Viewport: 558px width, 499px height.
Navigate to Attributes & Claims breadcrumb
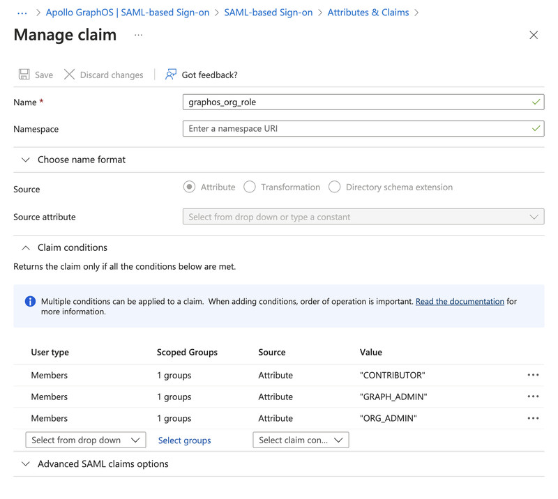pyautogui.click(x=368, y=13)
